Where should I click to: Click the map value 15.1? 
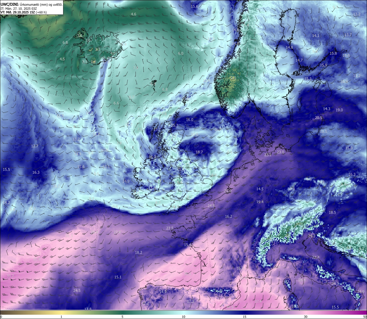(118, 277)
